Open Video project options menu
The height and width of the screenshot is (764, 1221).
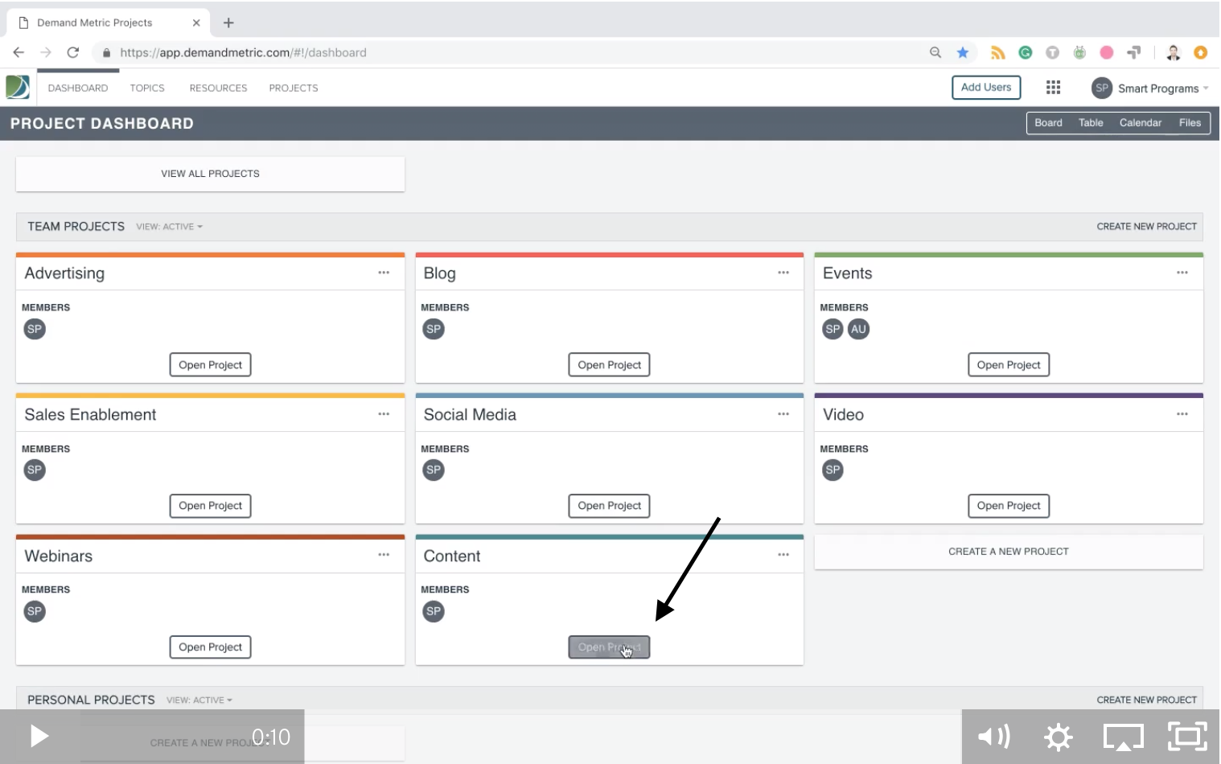pyautogui.click(x=1182, y=414)
